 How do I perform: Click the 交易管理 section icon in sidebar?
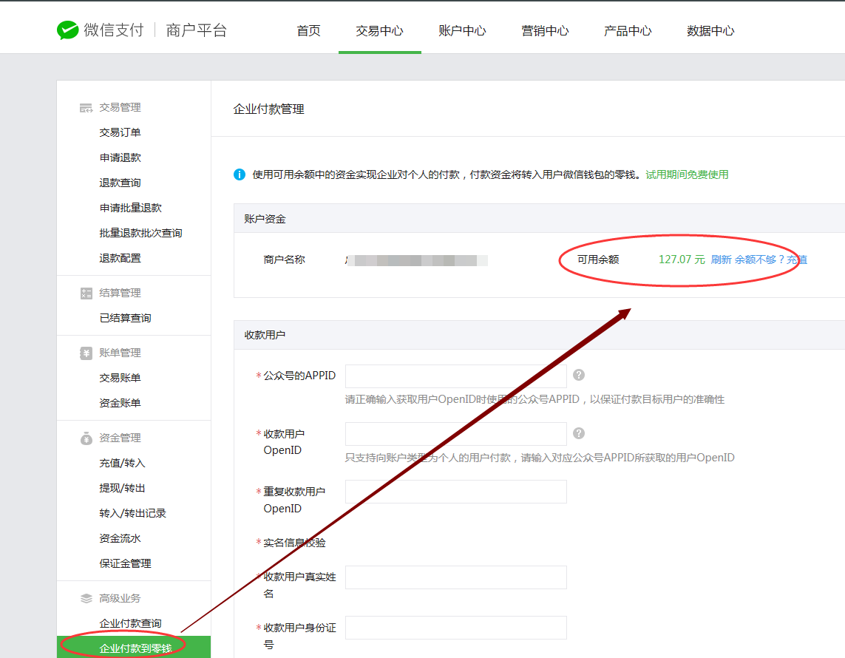(x=86, y=108)
